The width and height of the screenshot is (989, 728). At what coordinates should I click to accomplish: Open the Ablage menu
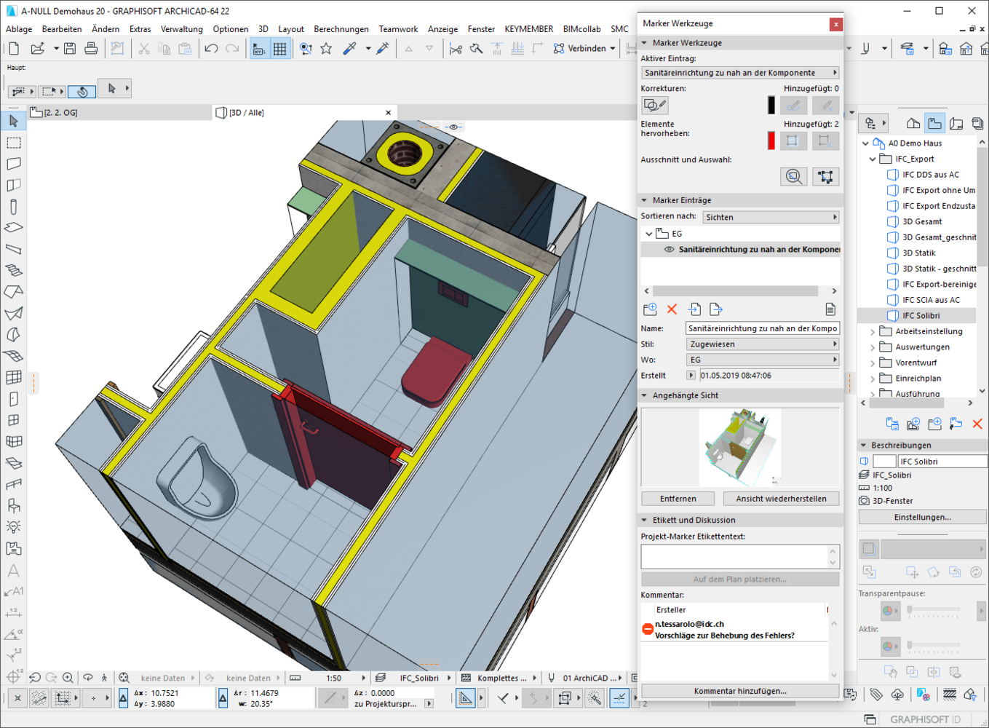coord(19,29)
